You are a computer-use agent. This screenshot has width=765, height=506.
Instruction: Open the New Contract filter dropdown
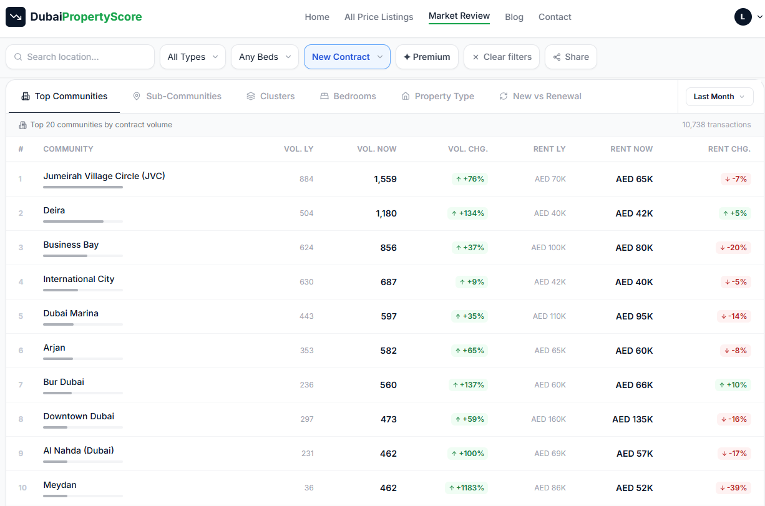(347, 57)
